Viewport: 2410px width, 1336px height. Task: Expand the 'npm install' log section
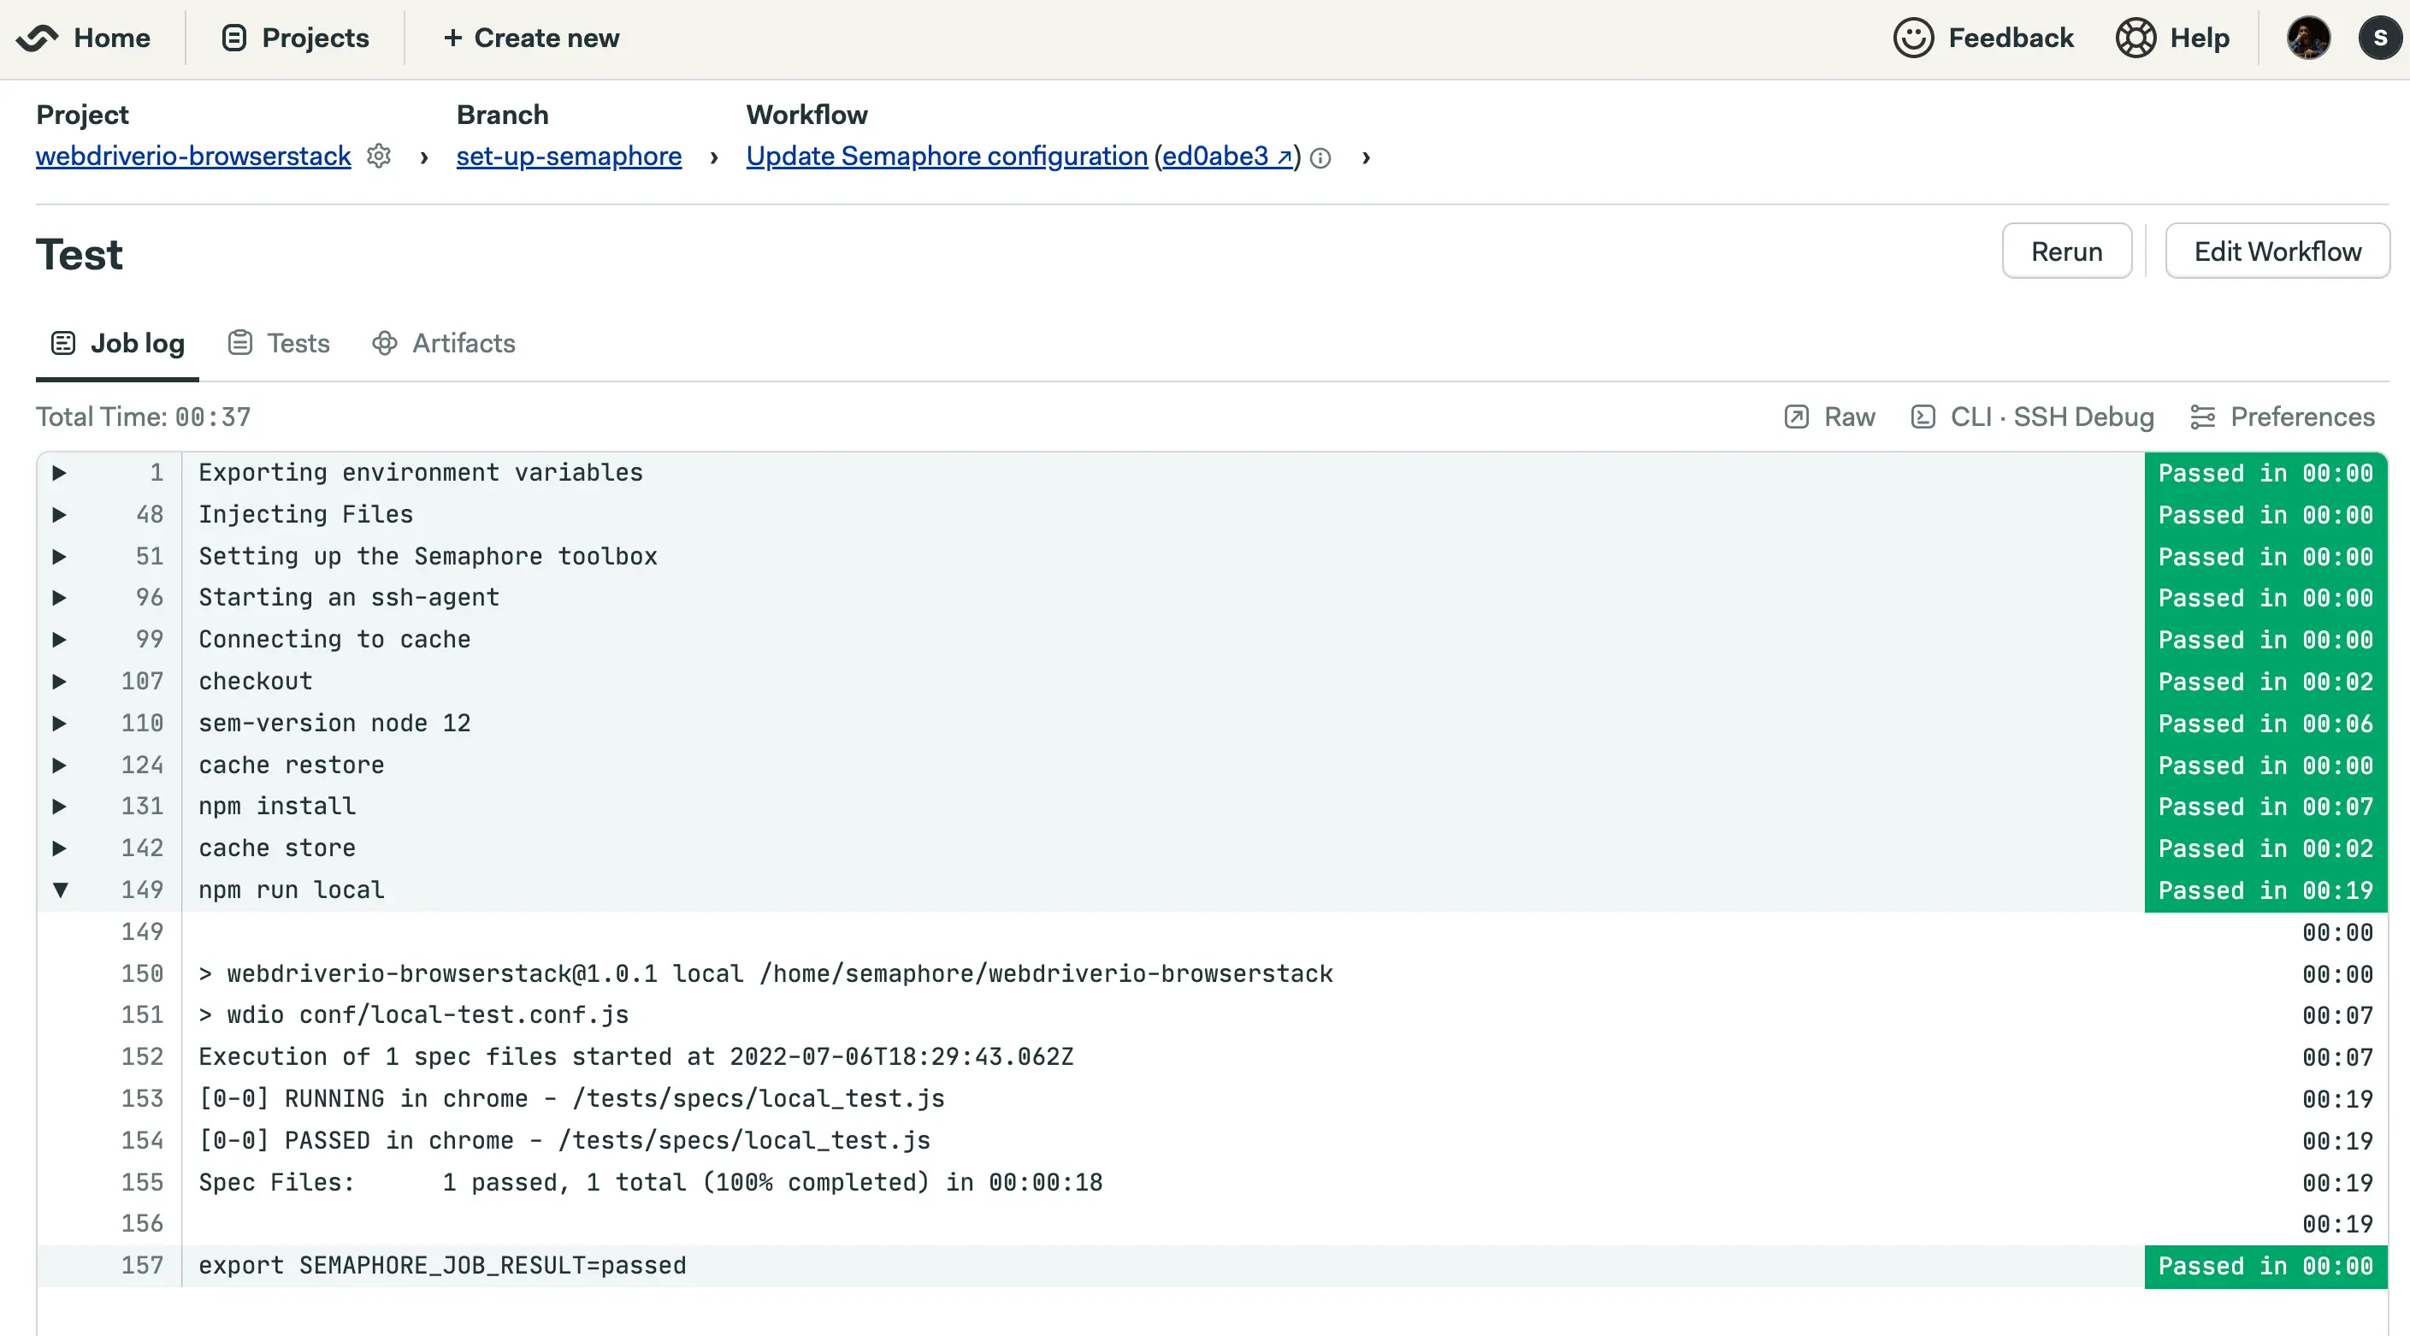(x=59, y=807)
